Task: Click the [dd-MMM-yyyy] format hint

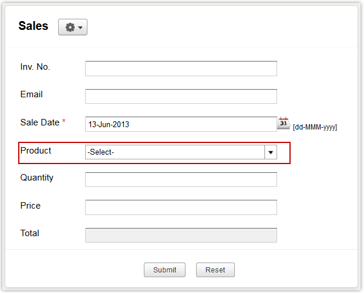Action: pyautogui.click(x=315, y=127)
